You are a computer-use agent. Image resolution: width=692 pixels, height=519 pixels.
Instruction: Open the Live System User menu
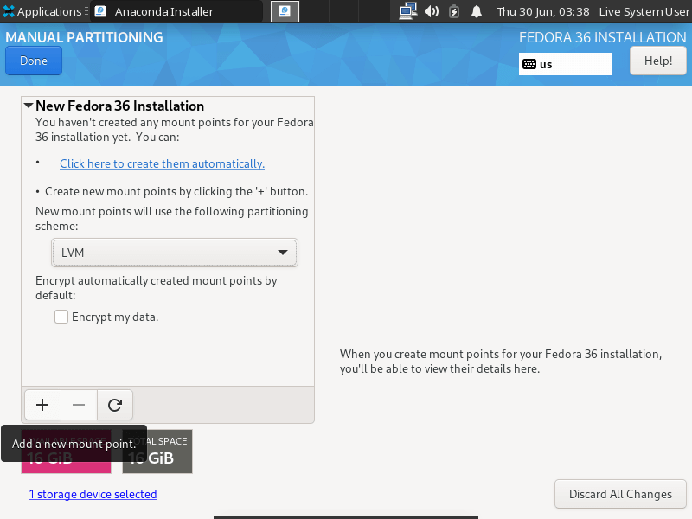[x=645, y=12]
